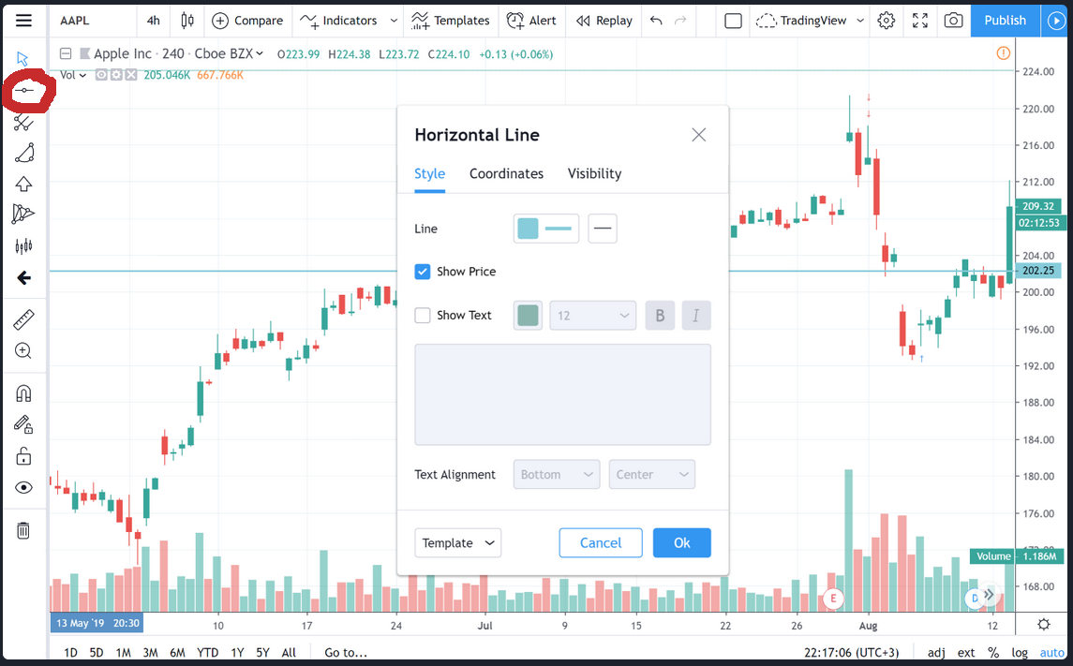Confirm with the Ok button
The height and width of the screenshot is (666, 1073).
coord(681,543)
